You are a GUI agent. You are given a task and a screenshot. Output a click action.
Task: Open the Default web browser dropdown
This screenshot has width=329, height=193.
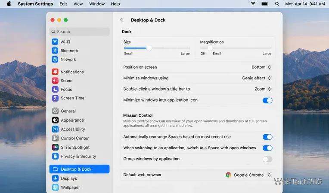248,175
